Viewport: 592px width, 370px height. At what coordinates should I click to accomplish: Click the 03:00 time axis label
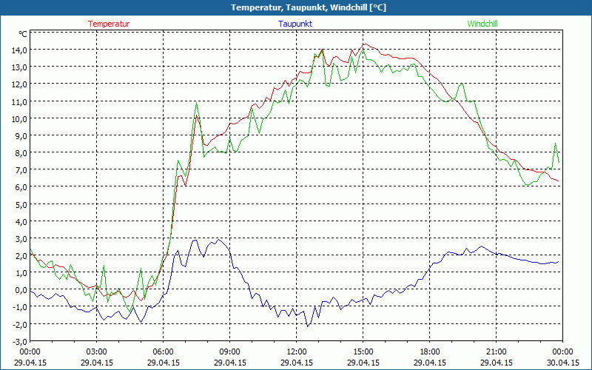click(x=97, y=352)
